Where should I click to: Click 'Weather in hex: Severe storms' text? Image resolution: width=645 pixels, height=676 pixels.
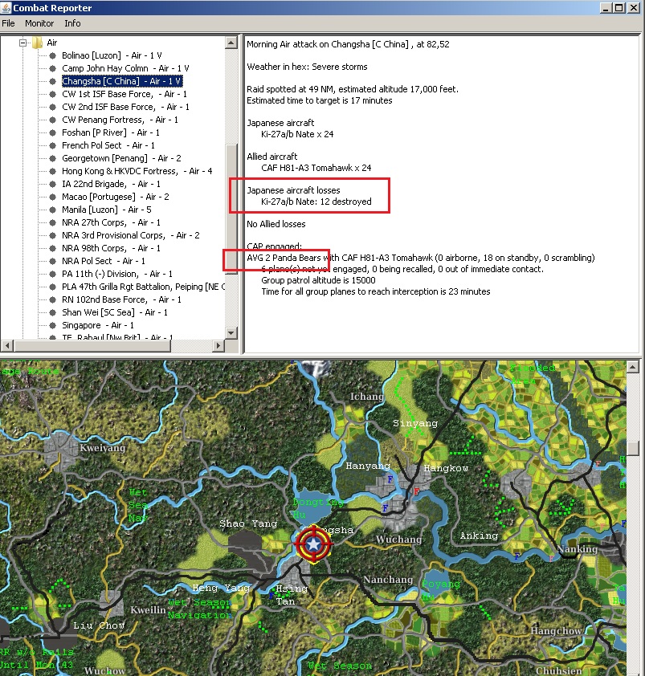click(x=307, y=67)
